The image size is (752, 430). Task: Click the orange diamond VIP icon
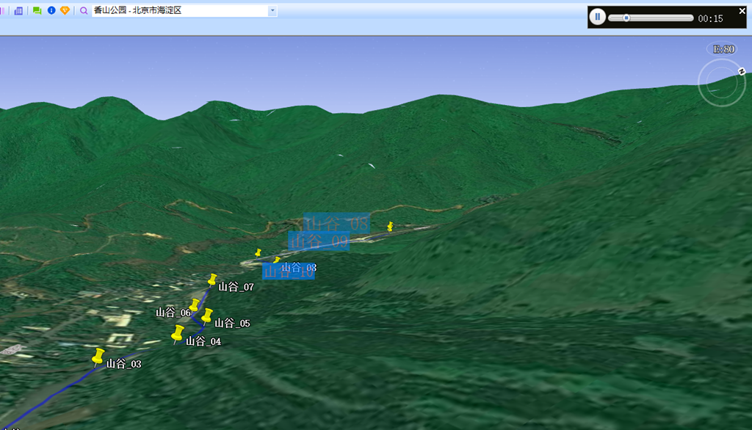(x=65, y=10)
